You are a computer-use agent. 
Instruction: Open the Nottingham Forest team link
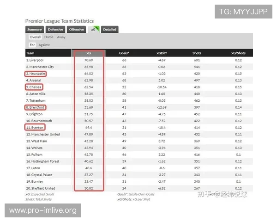(x=43, y=161)
